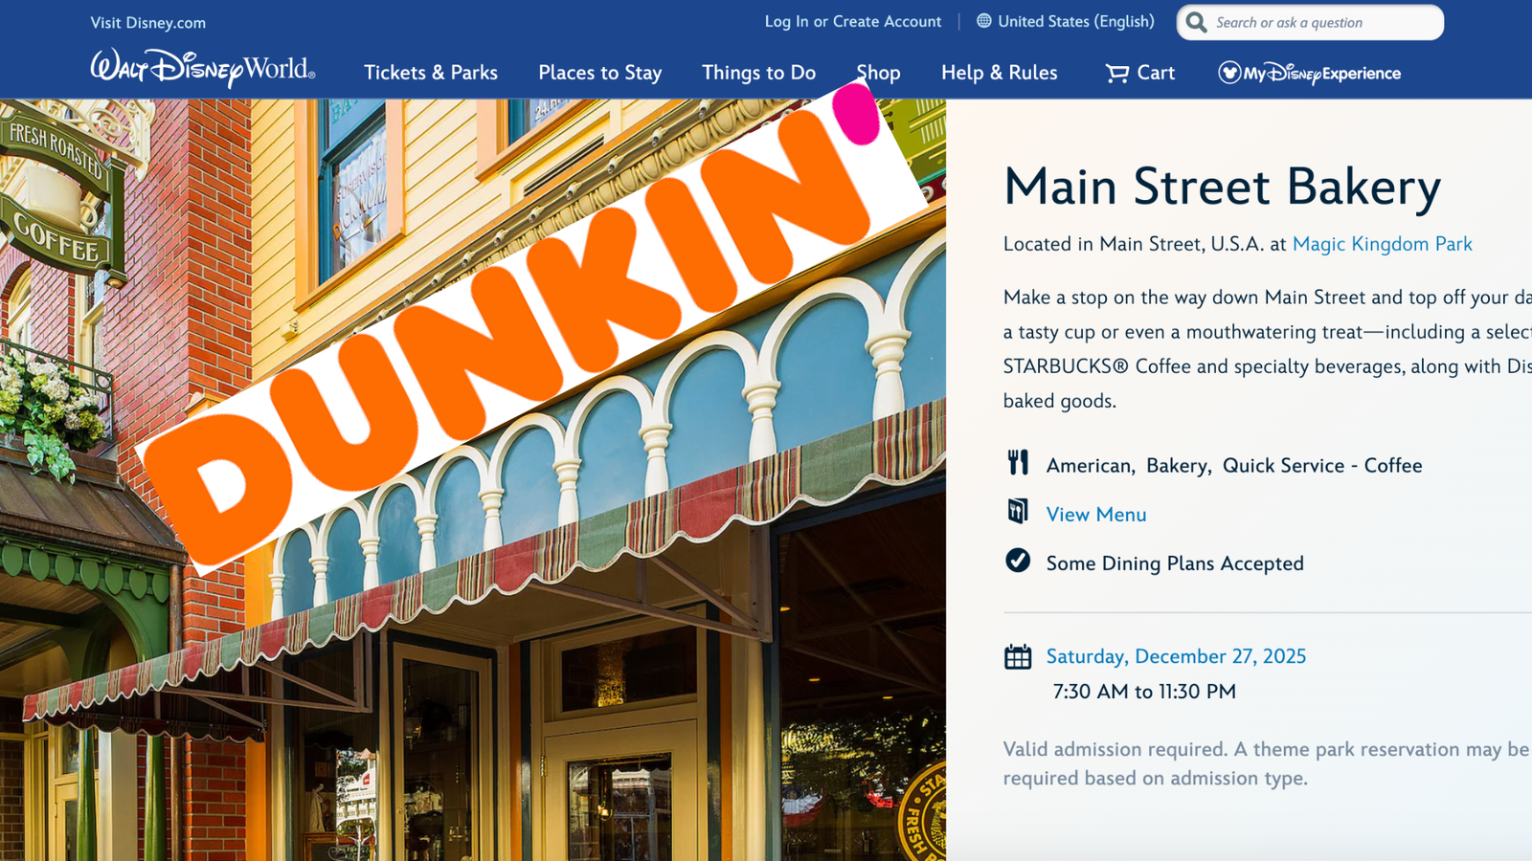Click the calendar icon beside the date
The image size is (1532, 861).
pyautogui.click(x=1018, y=656)
